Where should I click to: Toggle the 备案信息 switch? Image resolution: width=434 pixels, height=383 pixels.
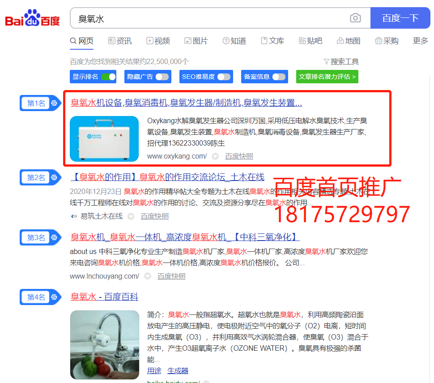[x=279, y=77]
